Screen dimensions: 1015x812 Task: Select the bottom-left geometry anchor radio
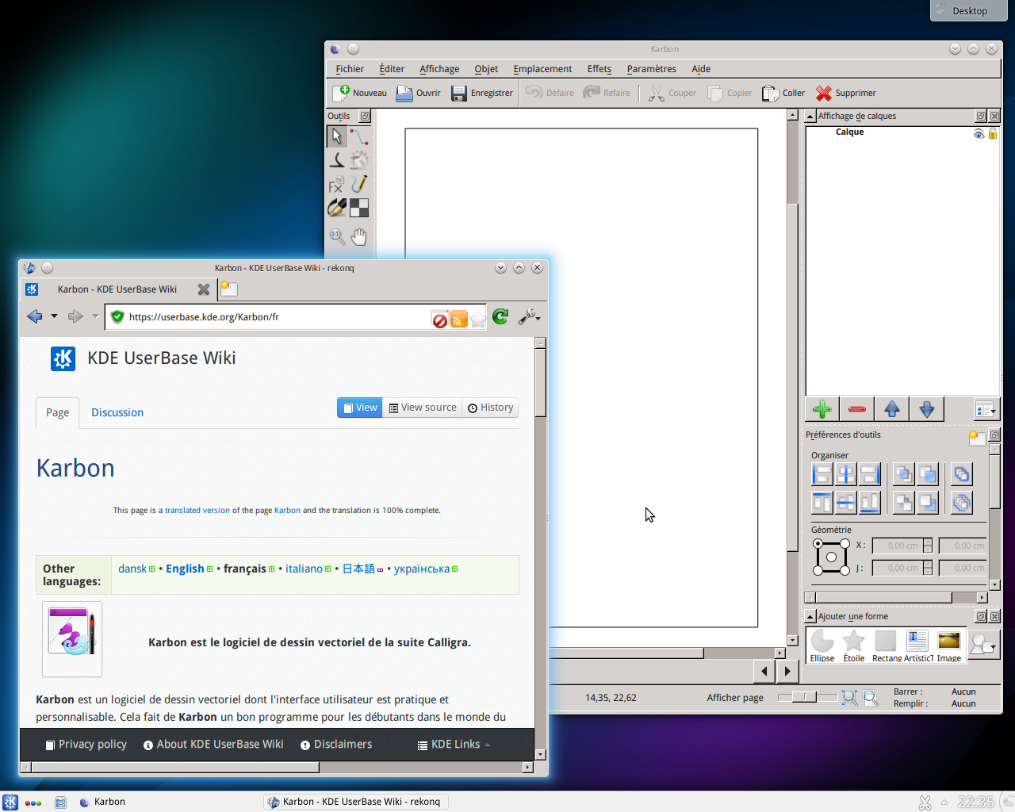(x=818, y=570)
